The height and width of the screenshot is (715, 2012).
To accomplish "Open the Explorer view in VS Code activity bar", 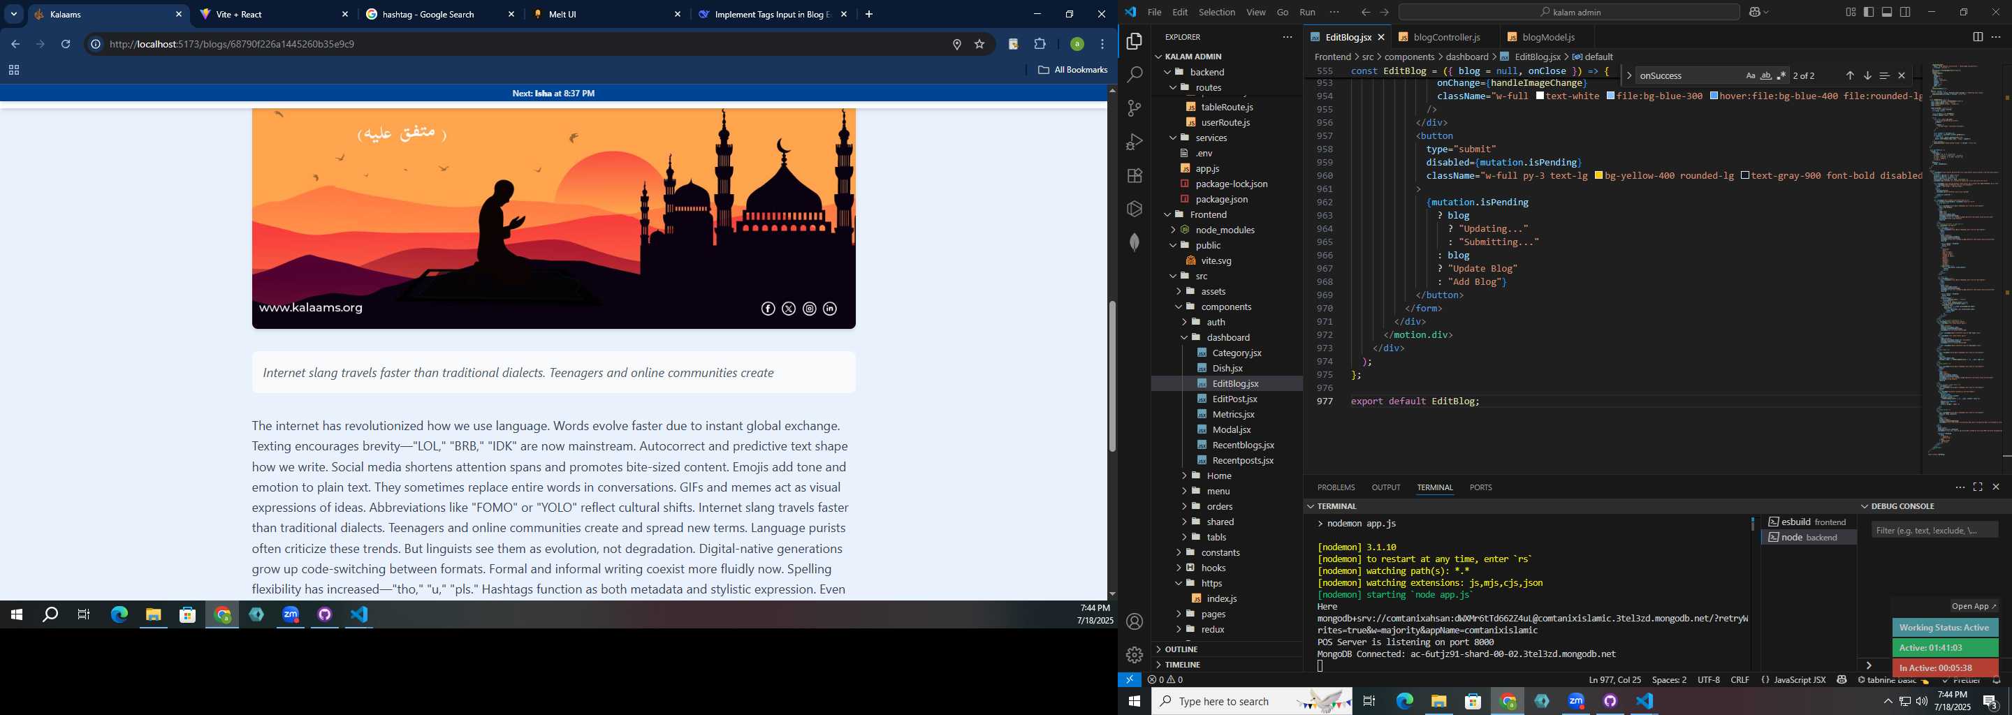I will point(1134,41).
